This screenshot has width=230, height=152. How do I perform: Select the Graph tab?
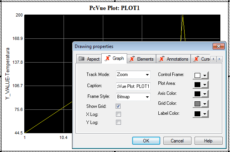tap(114, 58)
